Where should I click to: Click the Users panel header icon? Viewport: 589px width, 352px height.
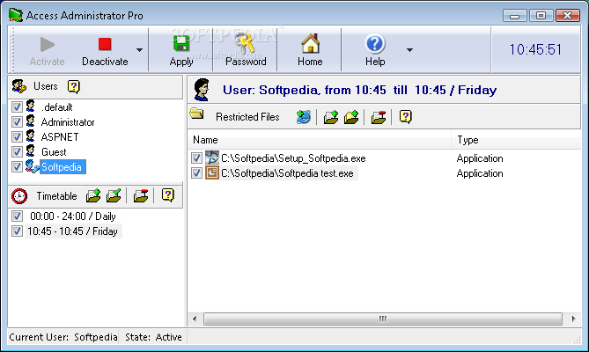pyautogui.click(x=18, y=86)
